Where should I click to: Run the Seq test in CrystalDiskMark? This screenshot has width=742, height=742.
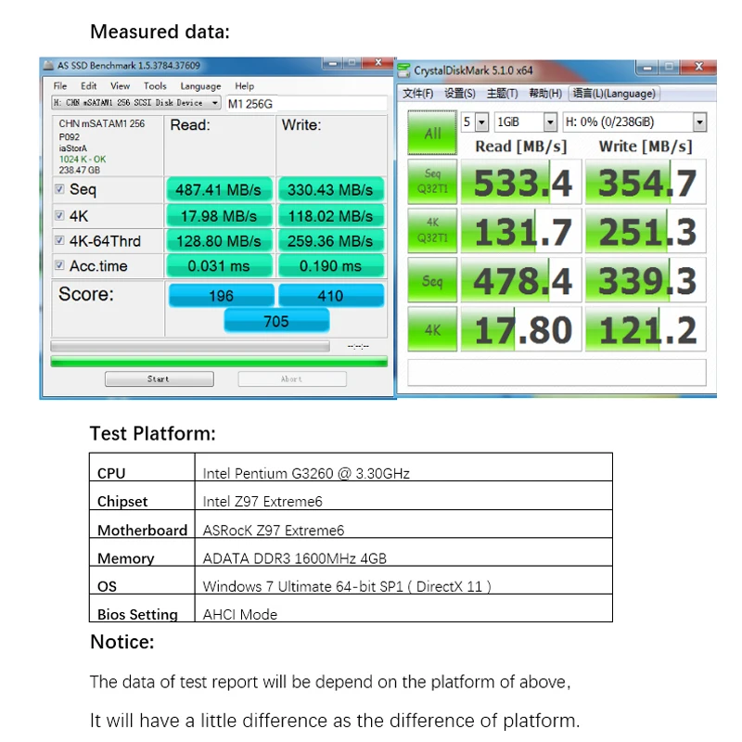pos(432,280)
